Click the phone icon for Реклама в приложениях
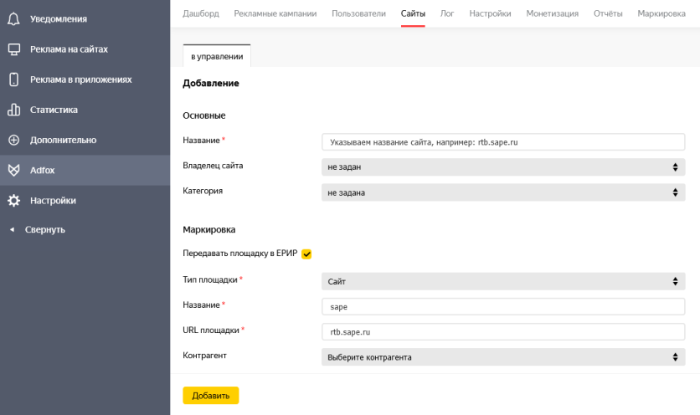Image resolution: width=700 pixels, height=415 pixels. pos(14,79)
